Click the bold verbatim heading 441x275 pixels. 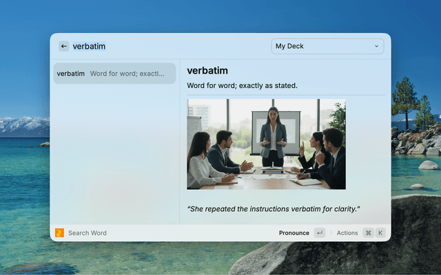(x=207, y=71)
